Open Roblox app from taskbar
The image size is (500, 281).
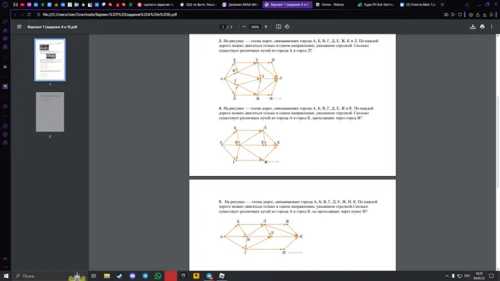pyautogui.click(x=222, y=276)
